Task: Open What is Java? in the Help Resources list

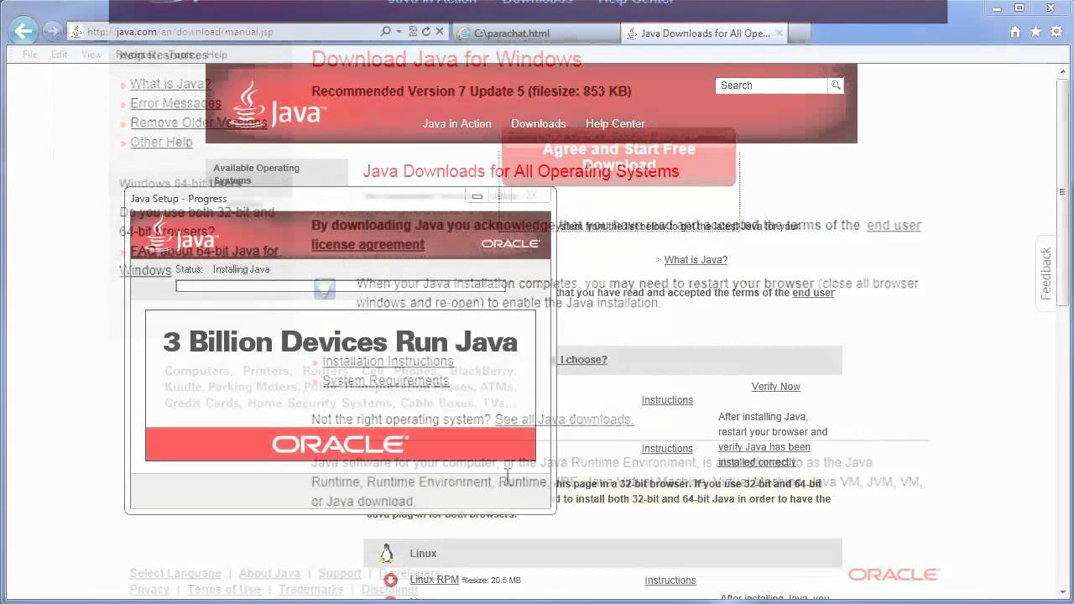Action: pyautogui.click(x=171, y=84)
